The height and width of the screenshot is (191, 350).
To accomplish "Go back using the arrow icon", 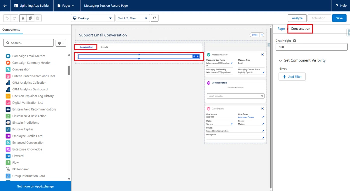I will point(5,6).
